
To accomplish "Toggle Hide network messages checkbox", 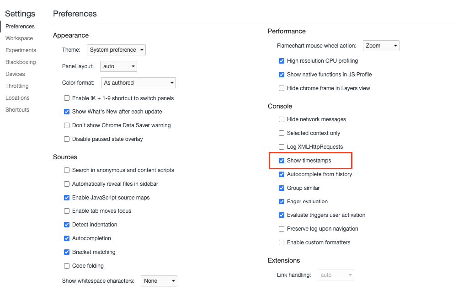I will pyautogui.click(x=282, y=119).
